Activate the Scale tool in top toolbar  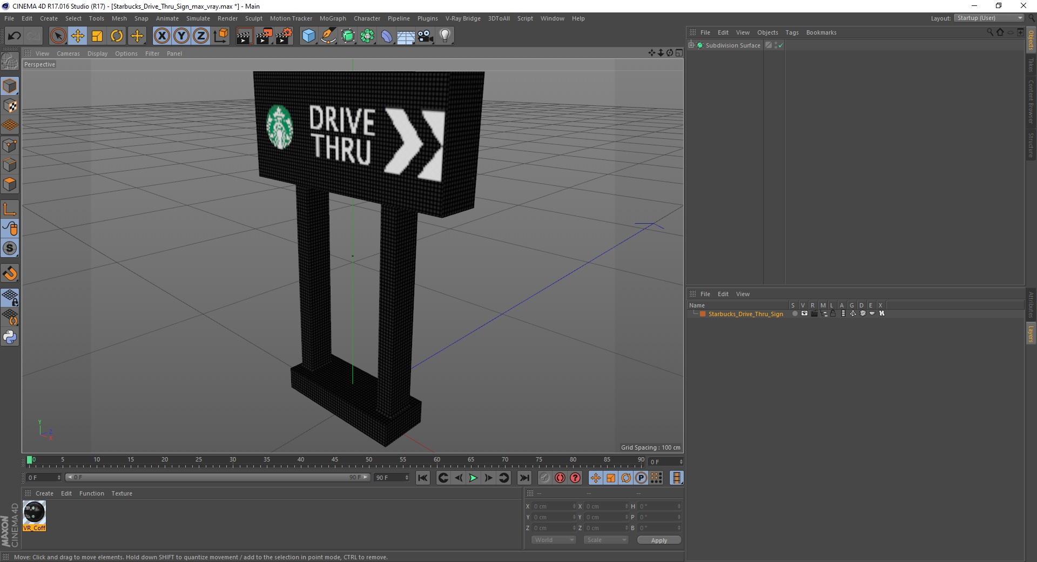(97, 36)
